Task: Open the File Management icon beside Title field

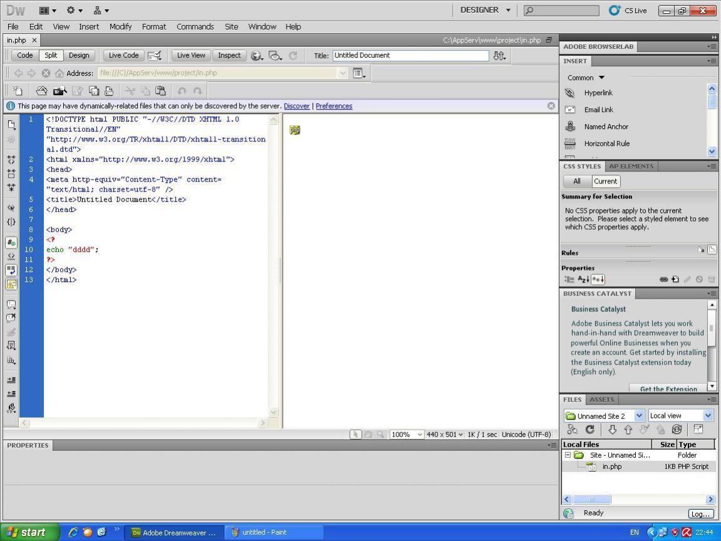Action: 499,56
